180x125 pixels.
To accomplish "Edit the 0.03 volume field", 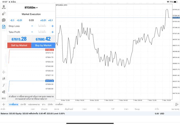I will click(x=31, y=20).
